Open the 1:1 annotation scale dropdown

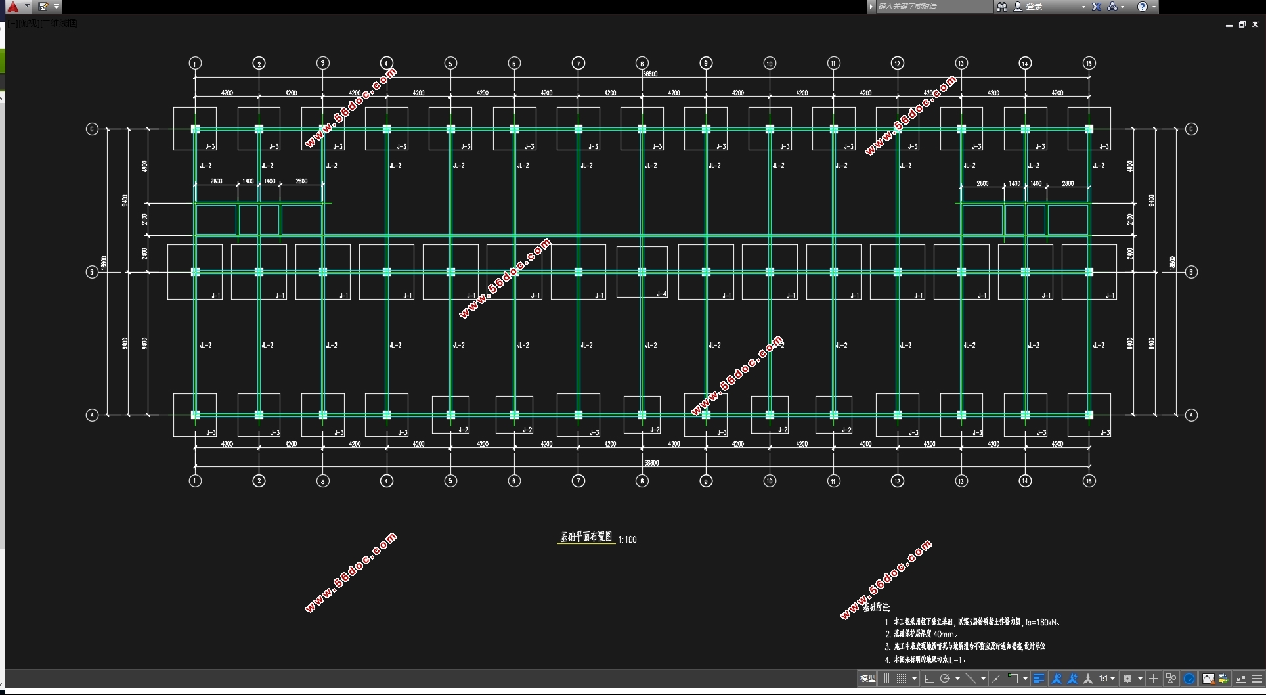click(1107, 679)
